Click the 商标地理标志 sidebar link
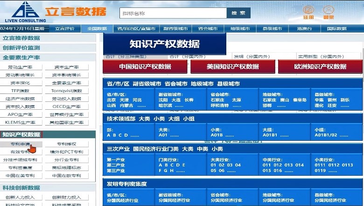The width and height of the screenshot is (364, 206). pyautogui.click(x=66, y=168)
